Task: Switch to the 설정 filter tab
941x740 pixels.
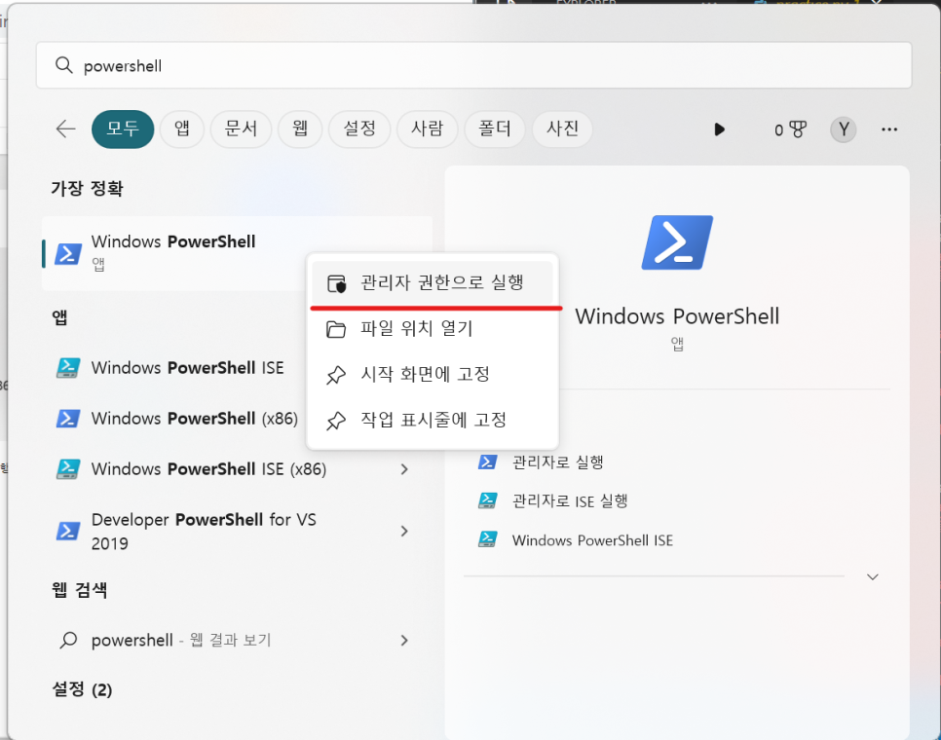Action: click(359, 129)
